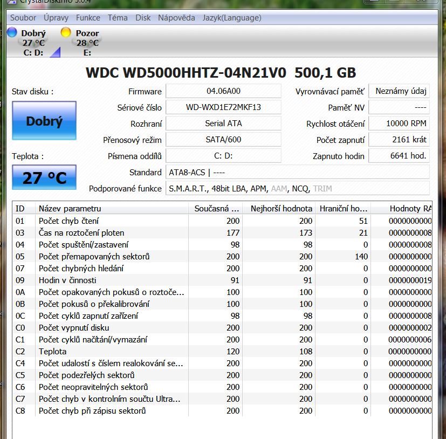Click the Rychlost otáčení field 10000 RPM

tap(399, 124)
